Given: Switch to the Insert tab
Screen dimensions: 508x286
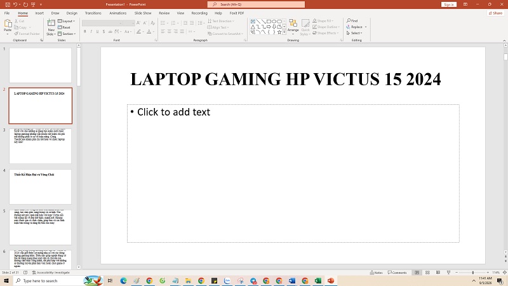Looking at the screenshot, I should coord(39,13).
